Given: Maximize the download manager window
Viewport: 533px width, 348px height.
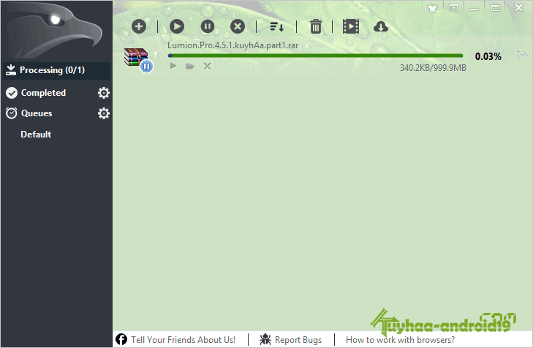Looking at the screenshot, I should 495,8.
